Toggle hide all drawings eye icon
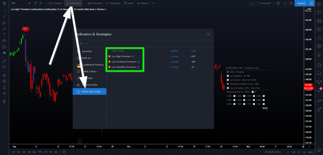 (x=4, y=93)
